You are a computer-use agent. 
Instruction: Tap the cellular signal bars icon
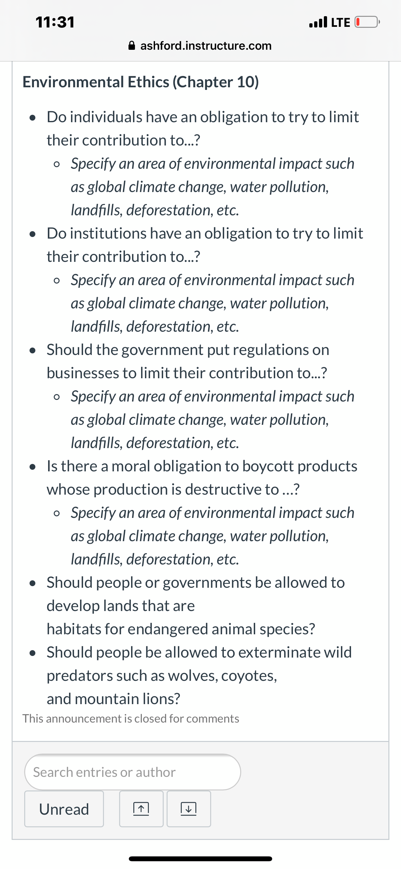[318, 22]
